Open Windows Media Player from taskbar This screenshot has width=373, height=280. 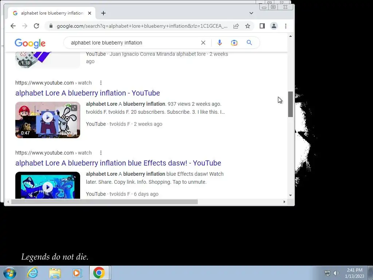[x=77, y=273]
